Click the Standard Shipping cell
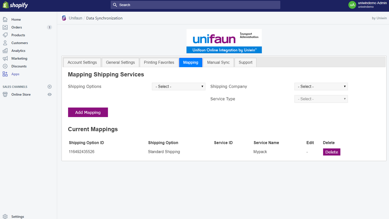This screenshot has height=219, width=389. pos(164,151)
